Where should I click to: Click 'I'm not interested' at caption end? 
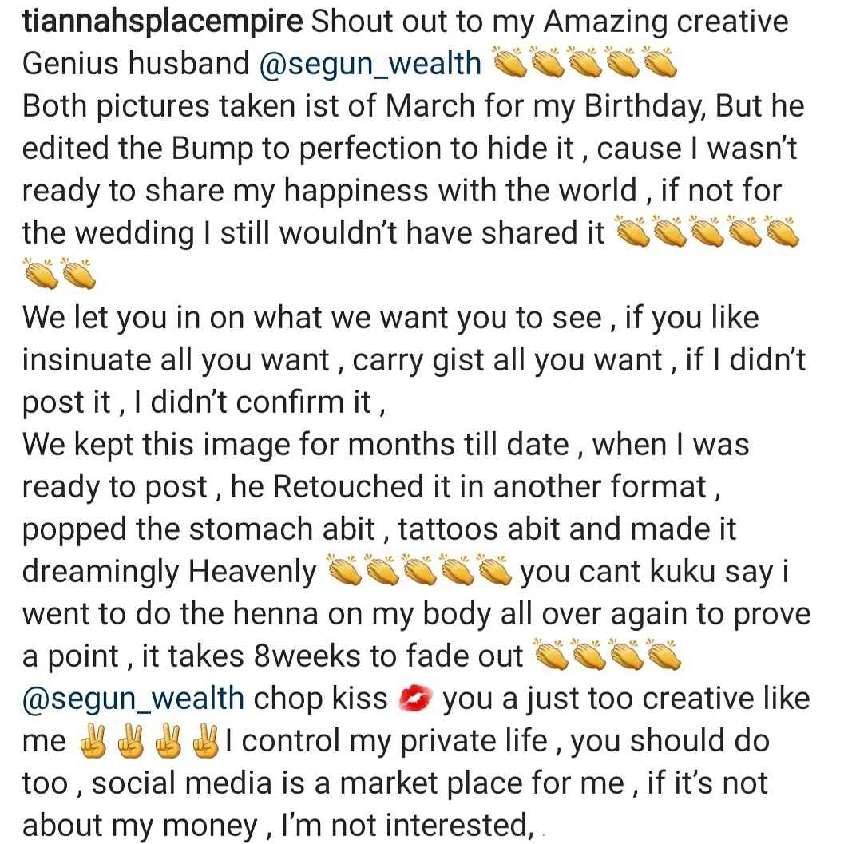click(x=405, y=825)
